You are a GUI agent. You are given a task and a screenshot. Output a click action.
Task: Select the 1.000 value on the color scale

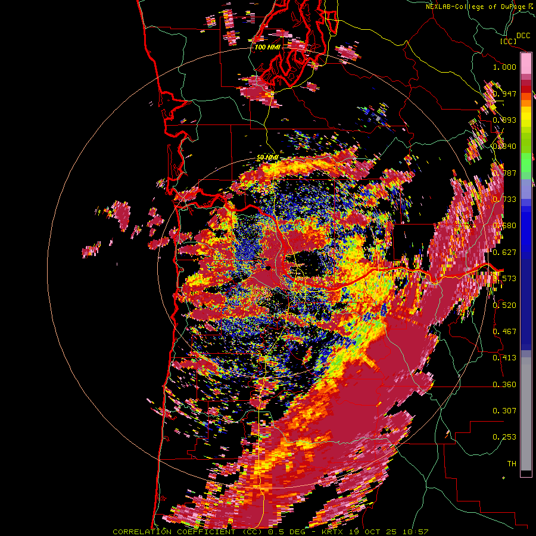[504, 67]
